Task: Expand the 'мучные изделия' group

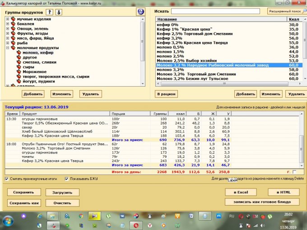Action: (8, 19)
